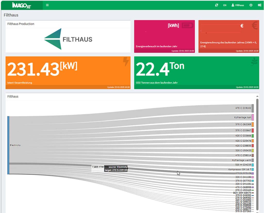Click the IMAGO XT logo
Image resolution: width=264 pixels, height=213 pixels.
[x=21, y=5]
